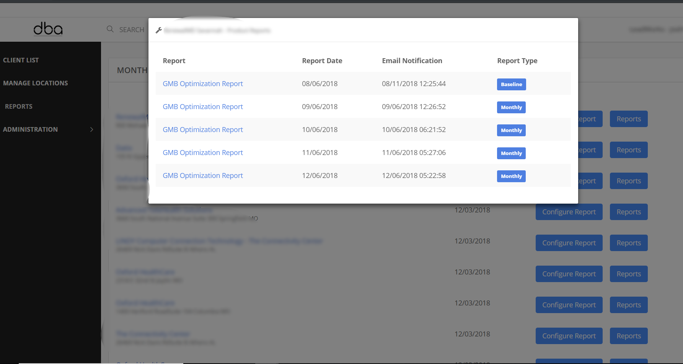View the GMB Optimization Report dated 10/06/2018
Screen dimensions: 683x364
tap(203, 130)
